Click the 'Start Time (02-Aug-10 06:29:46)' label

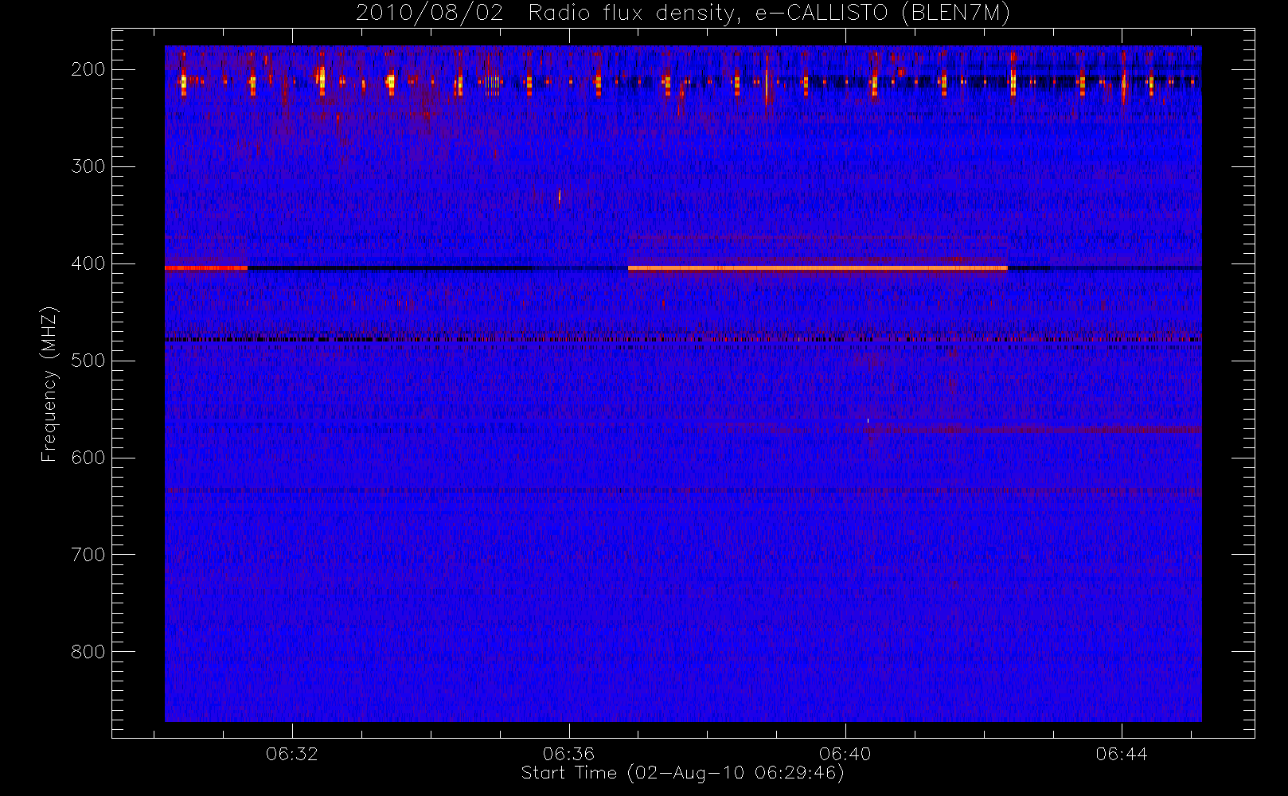(x=682, y=773)
